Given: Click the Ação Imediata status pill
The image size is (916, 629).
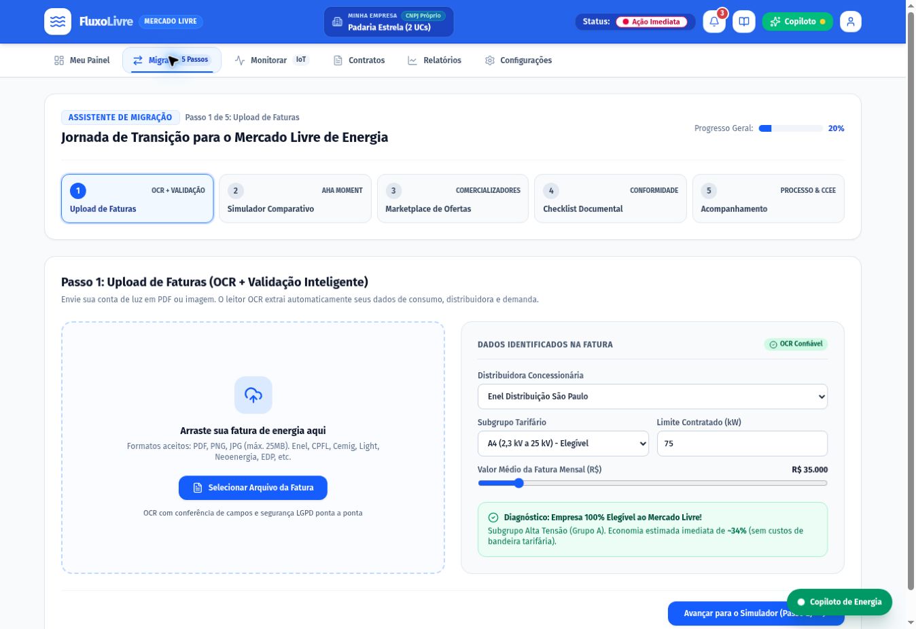Looking at the screenshot, I should click(652, 22).
